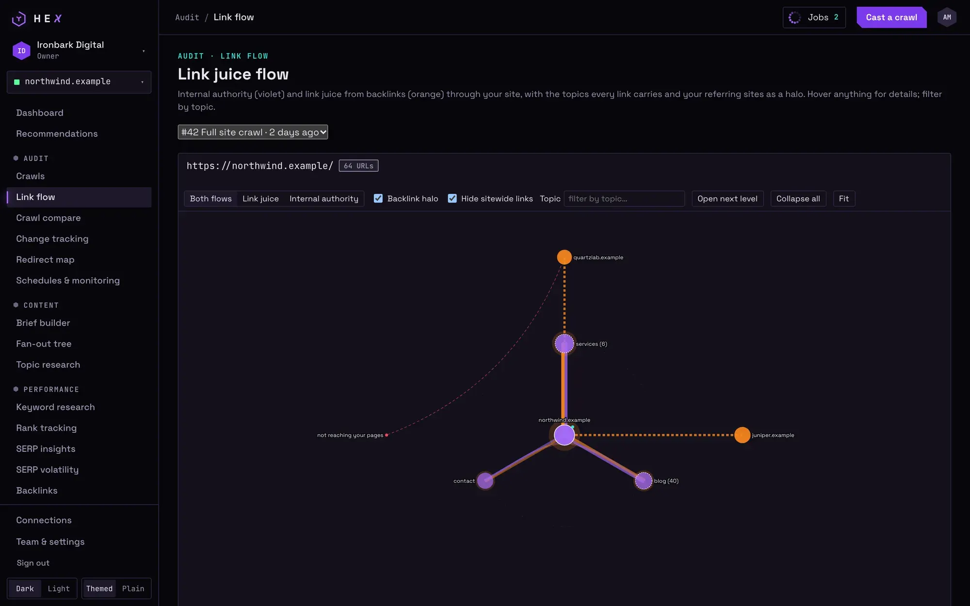
Task: Click the Open next level button
Action: [x=727, y=198]
